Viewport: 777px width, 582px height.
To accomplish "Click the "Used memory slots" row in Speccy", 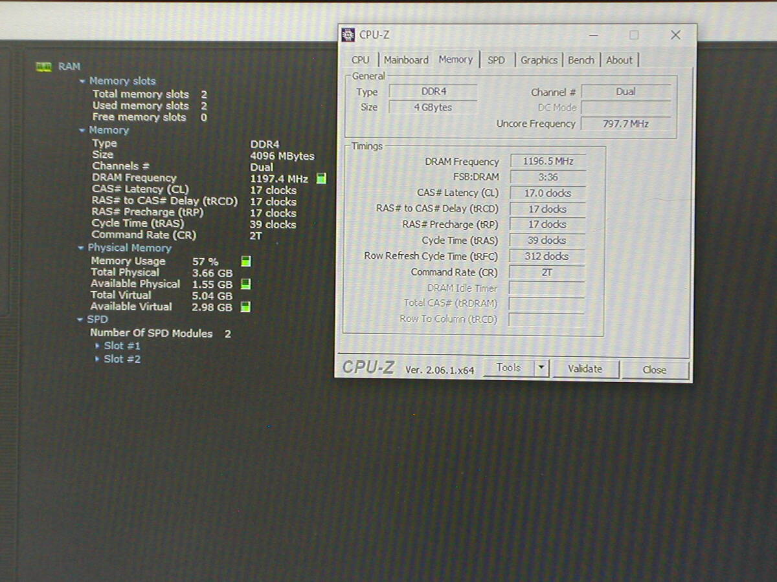I will click(150, 106).
